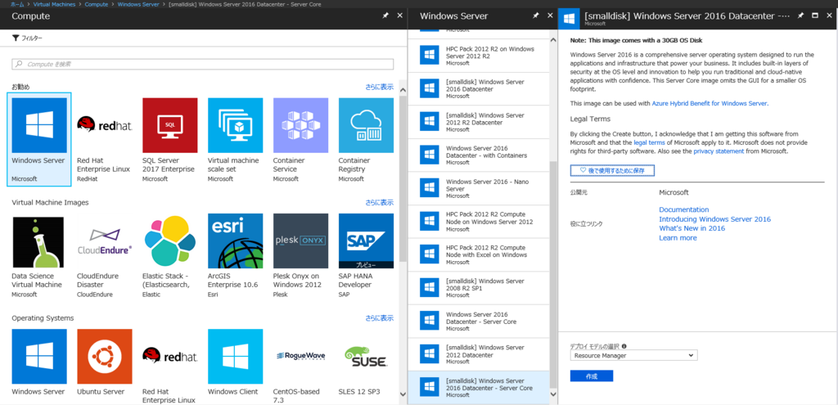Image resolution: width=838 pixels, height=405 pixels.
Task: Open the Learn more link
Action: (678, 238)
